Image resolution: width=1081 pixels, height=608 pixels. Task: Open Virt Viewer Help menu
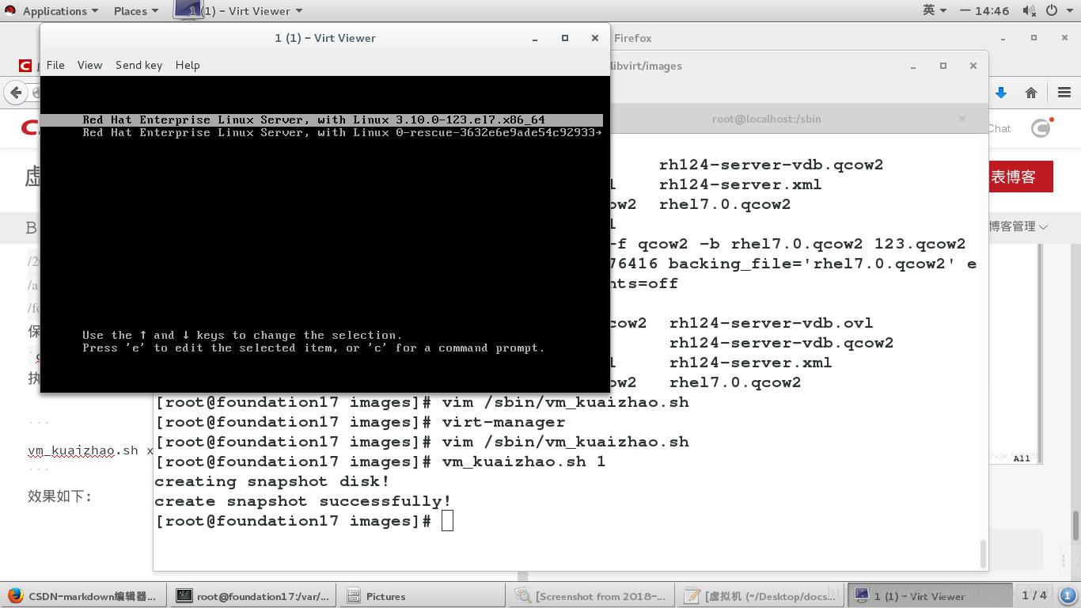tap(188, 65)
